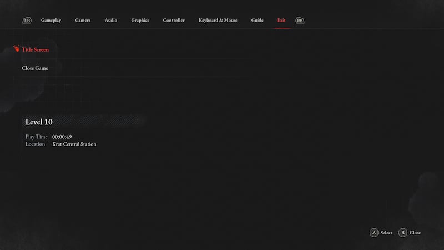Viewport: 444px width, 250px height.
Task: Click the Krat Central Station location text
Action: pyautogui.click(x=74, y=144)
